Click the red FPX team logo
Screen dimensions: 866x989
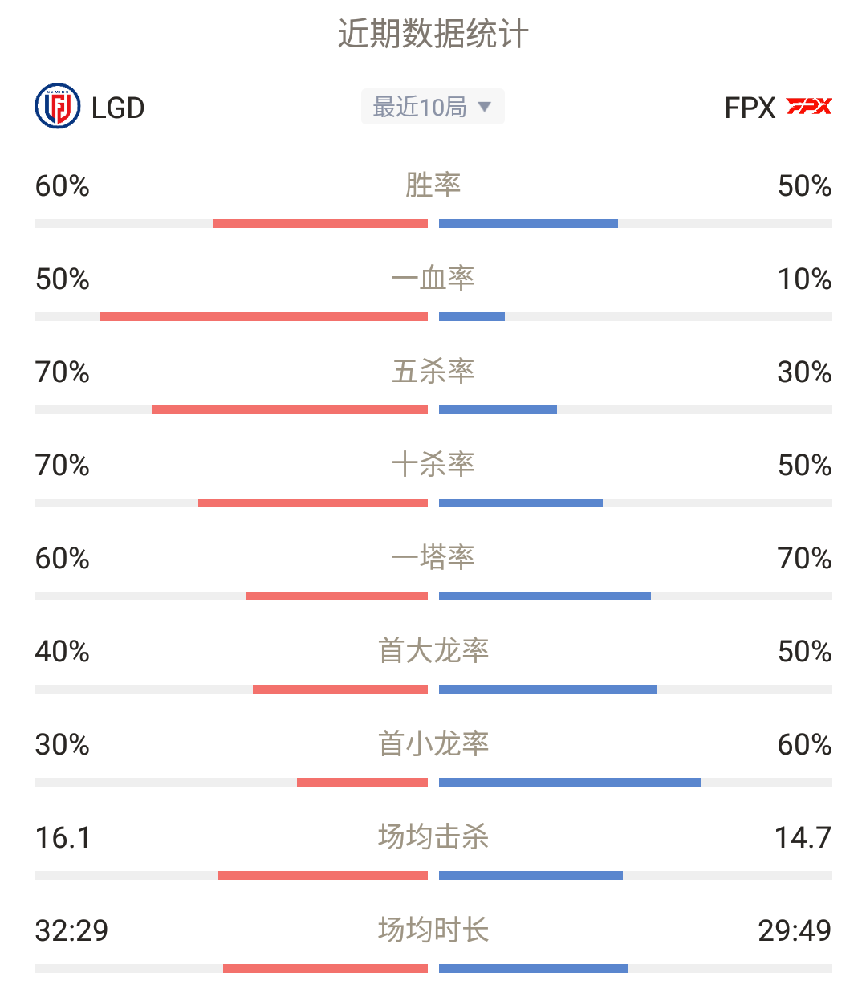pyautogui.click(x=809, y=106)
